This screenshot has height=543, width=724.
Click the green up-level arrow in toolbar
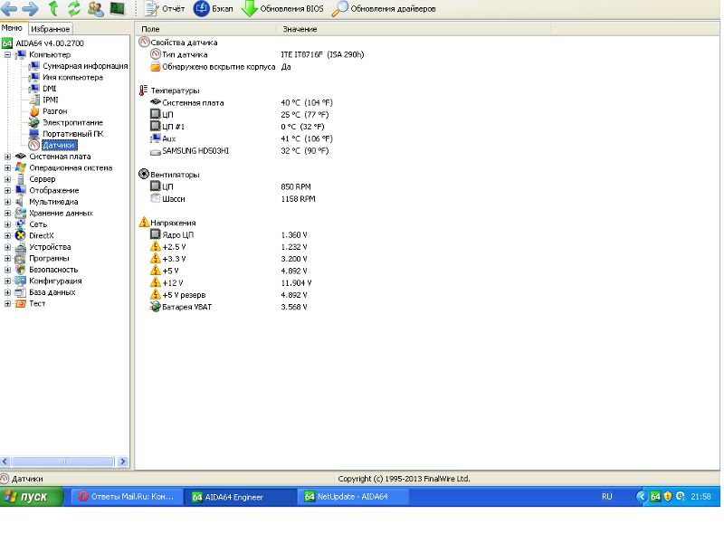[53, 8]
